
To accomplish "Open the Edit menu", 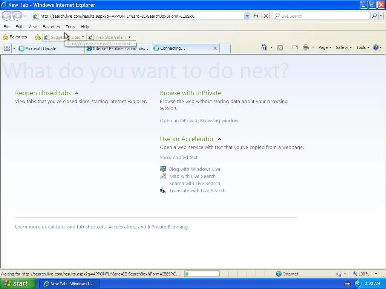I will (19, 27).
